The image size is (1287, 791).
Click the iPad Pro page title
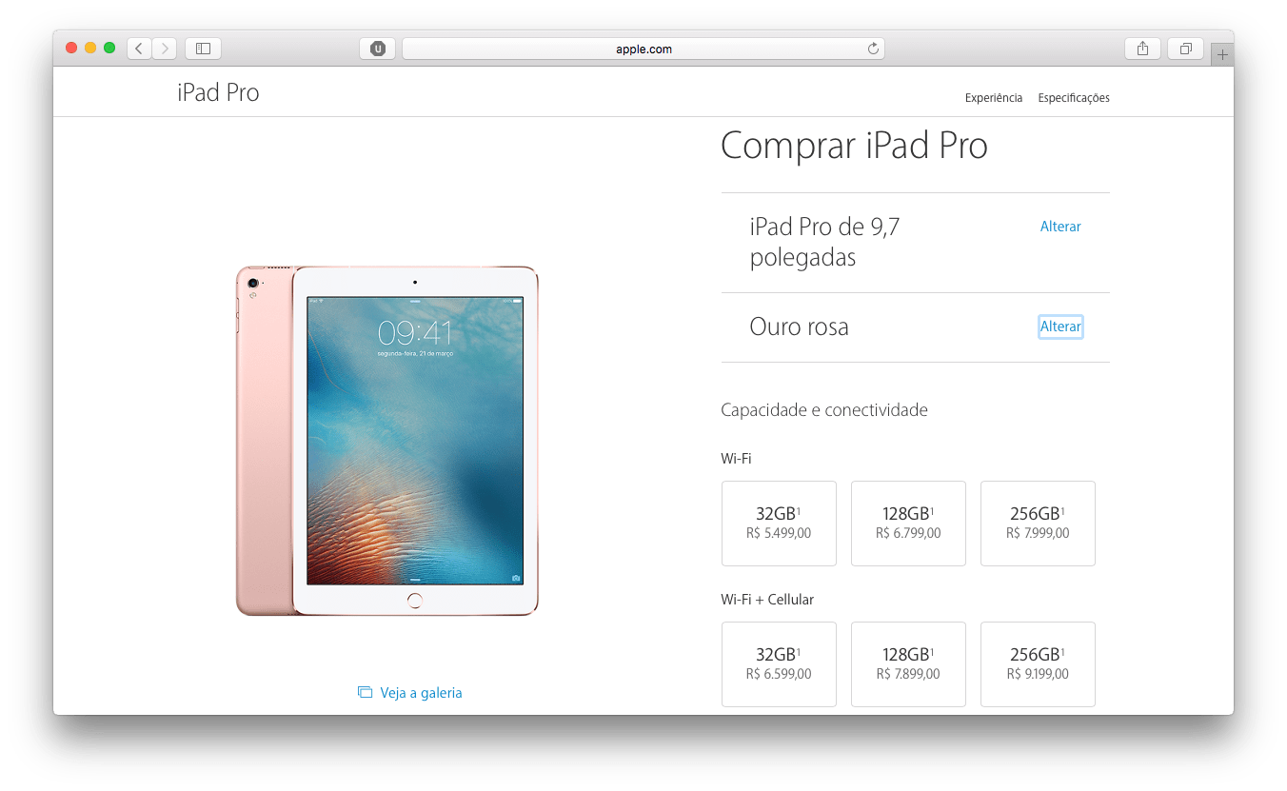[x=218, y=92]
